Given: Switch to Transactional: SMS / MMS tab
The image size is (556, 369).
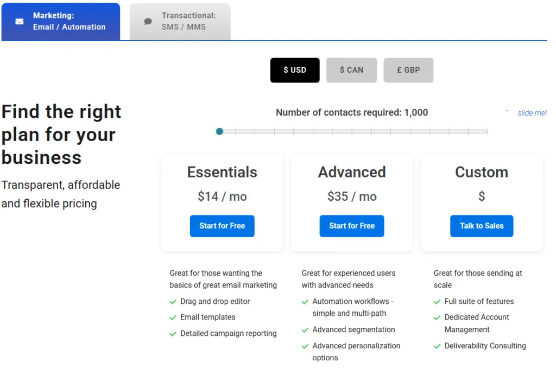Looking at the screenshot, I should (x=180, y=22).
